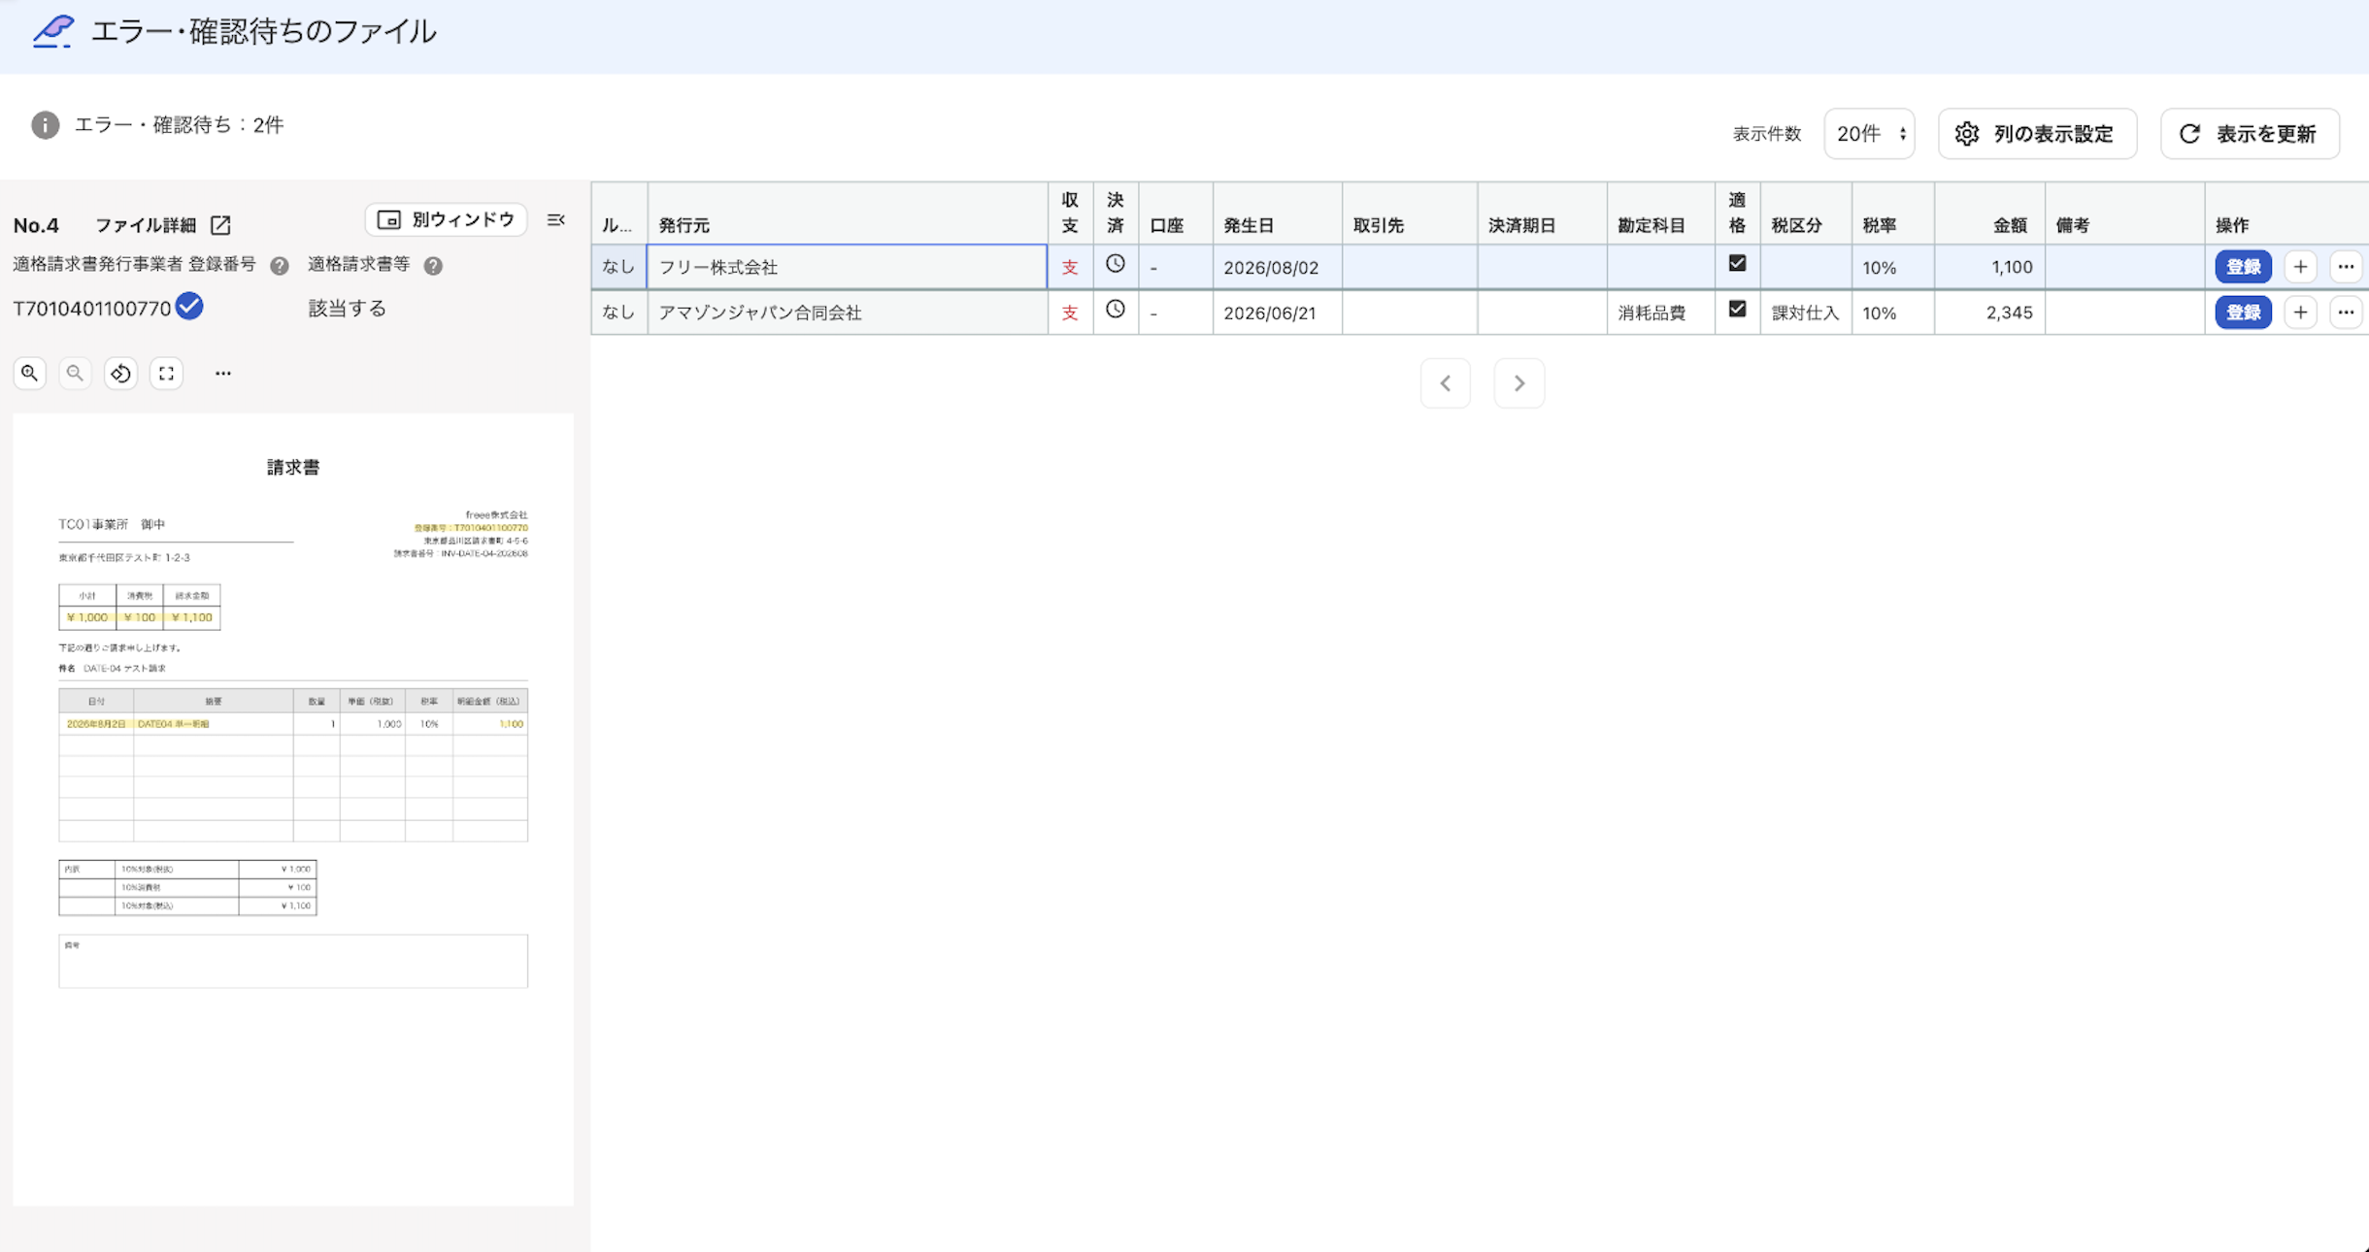Click the 口座 column header
The image size is (2369, 1252).
[x=1176, y=214]
